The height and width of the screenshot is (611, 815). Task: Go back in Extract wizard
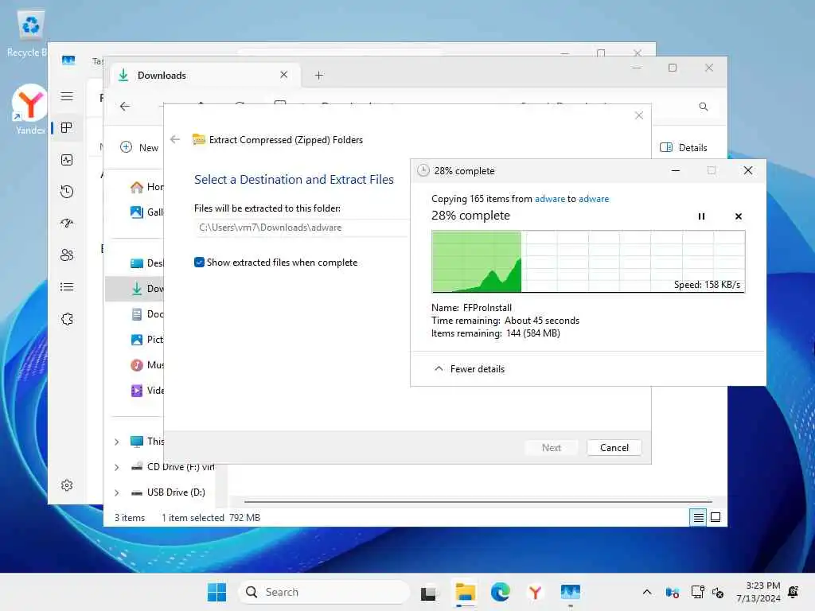click(175, 139)
